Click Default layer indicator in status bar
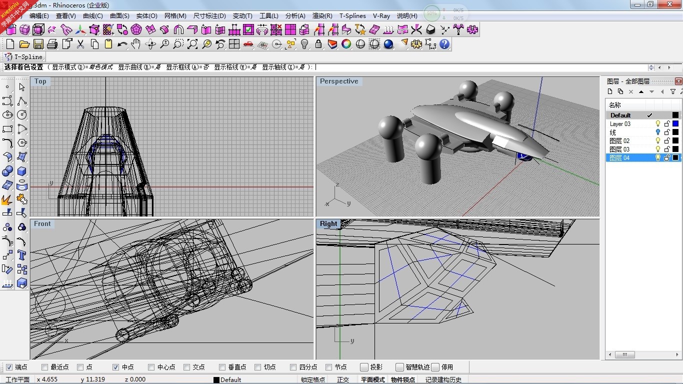Image resolution: width=683 pixels, height=384 pixels. 227,379
